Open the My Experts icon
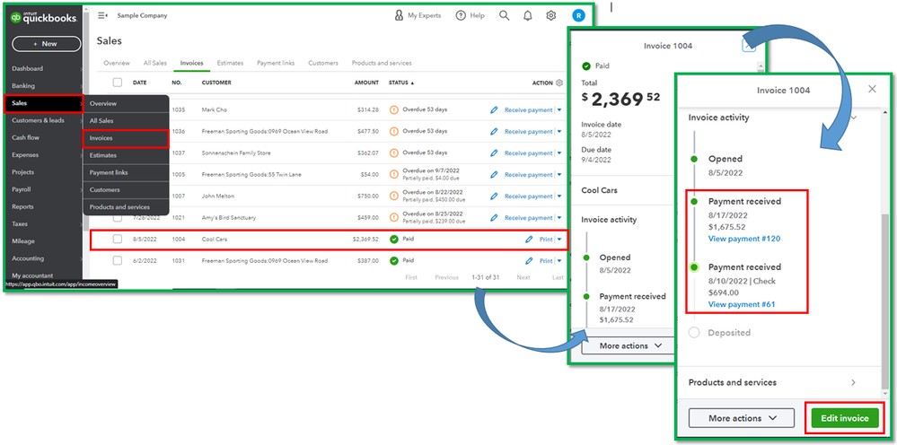The height and width of the screenshot is (445, 897). click(x=399, y=15)
